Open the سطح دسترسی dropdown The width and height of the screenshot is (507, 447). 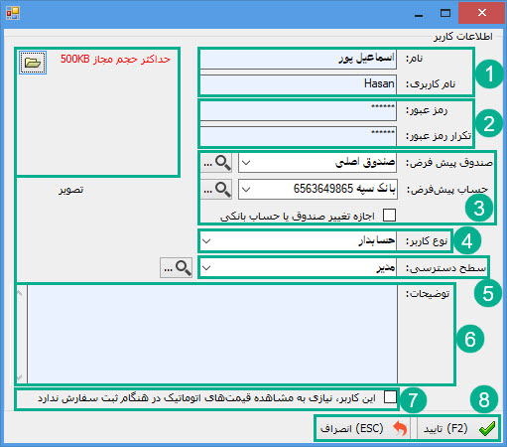206,267
